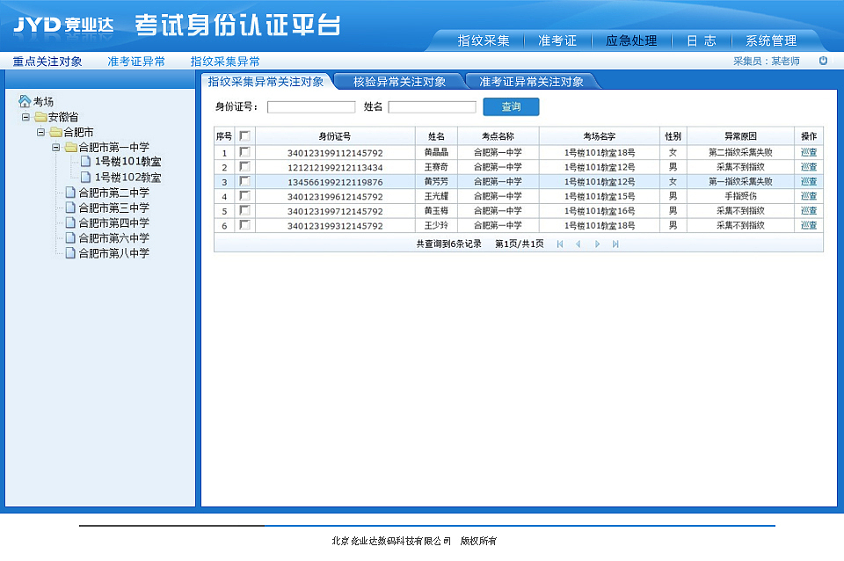Go to the last page arrow
844x561 pixels.
point(615,244)
